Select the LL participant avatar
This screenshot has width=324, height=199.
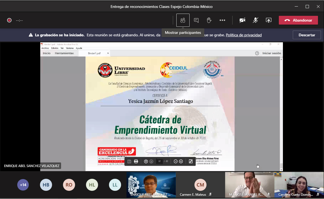(115, 185)
